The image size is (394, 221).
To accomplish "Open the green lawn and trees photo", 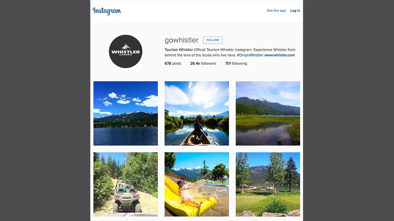I will pyautogui.click(x=268, y=184).
